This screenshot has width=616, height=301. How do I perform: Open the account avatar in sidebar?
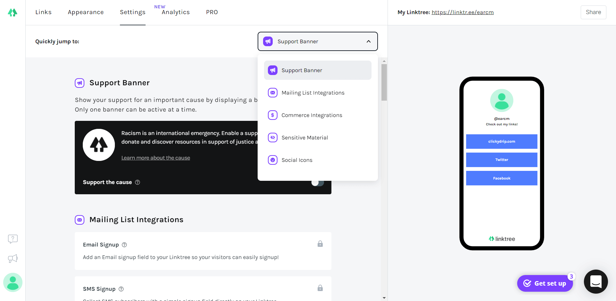click(x=13, y=282)
